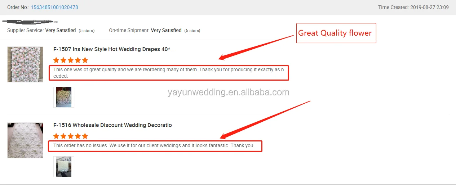This screenshot has height=185, width=456.
Task: Click first star of F-1516 rating
Action: pos(56,136)
